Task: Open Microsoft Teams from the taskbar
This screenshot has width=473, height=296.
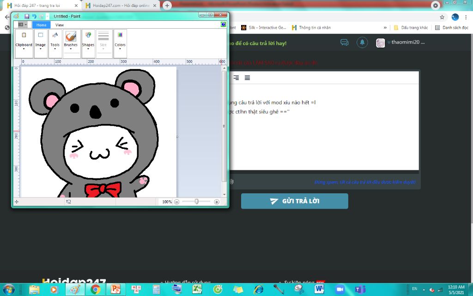Action: (360, 290)
